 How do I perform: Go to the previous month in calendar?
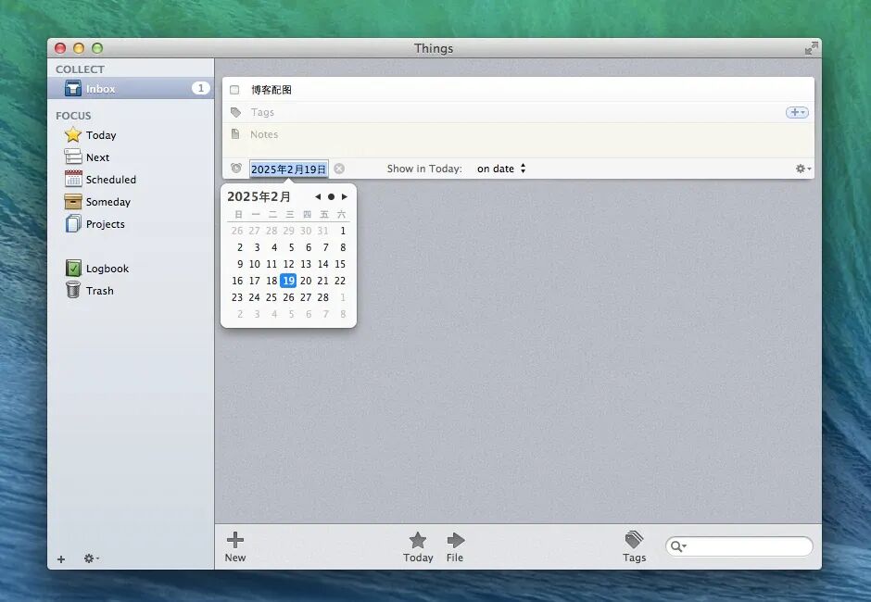coord(318,196)
